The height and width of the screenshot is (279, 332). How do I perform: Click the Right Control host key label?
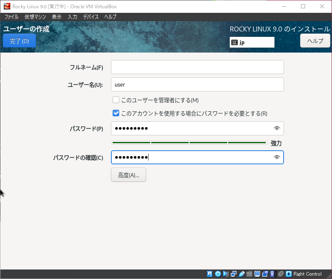click(x=307, y=274)
